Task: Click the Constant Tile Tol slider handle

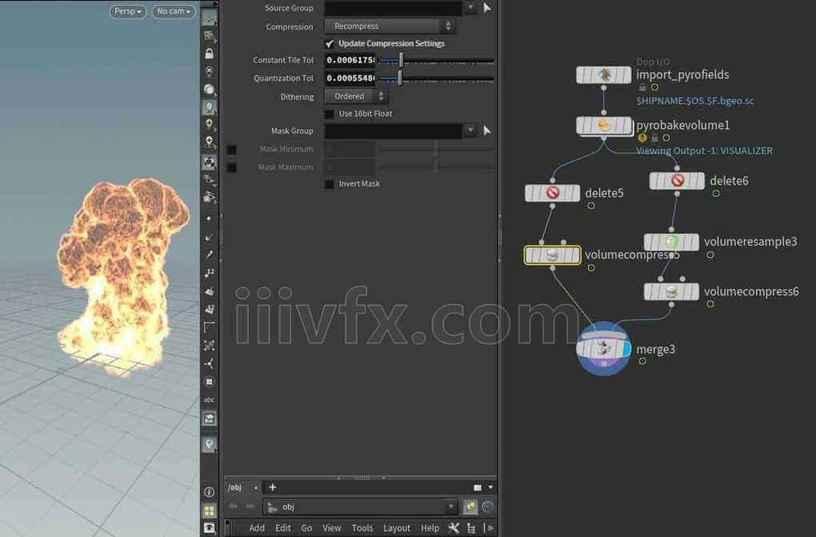Action: (x=401, y=60)
